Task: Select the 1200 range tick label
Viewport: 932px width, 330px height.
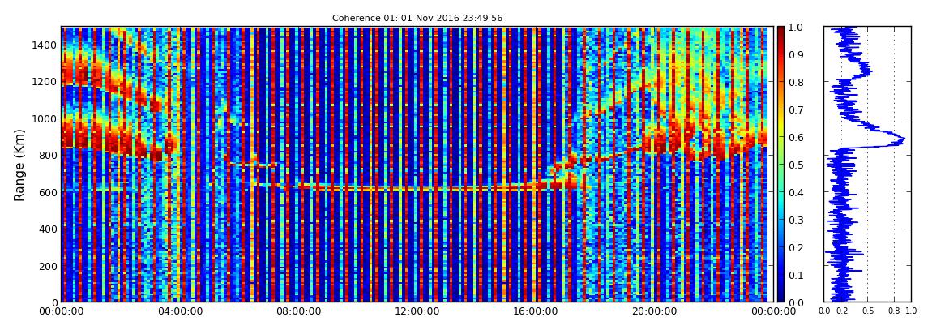Action: point(44,81)
